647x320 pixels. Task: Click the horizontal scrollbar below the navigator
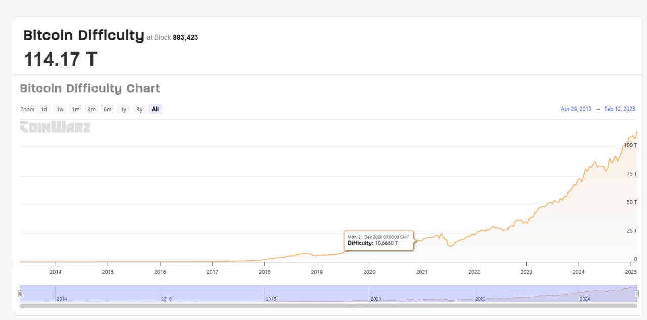328,306
